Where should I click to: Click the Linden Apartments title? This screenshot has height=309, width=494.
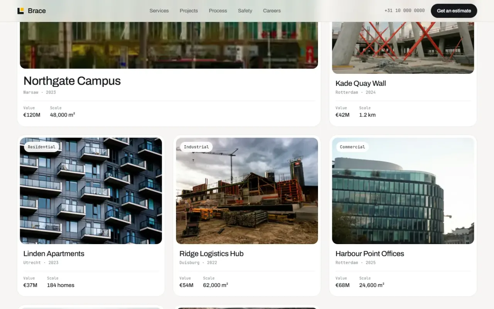tap(54, 254)
